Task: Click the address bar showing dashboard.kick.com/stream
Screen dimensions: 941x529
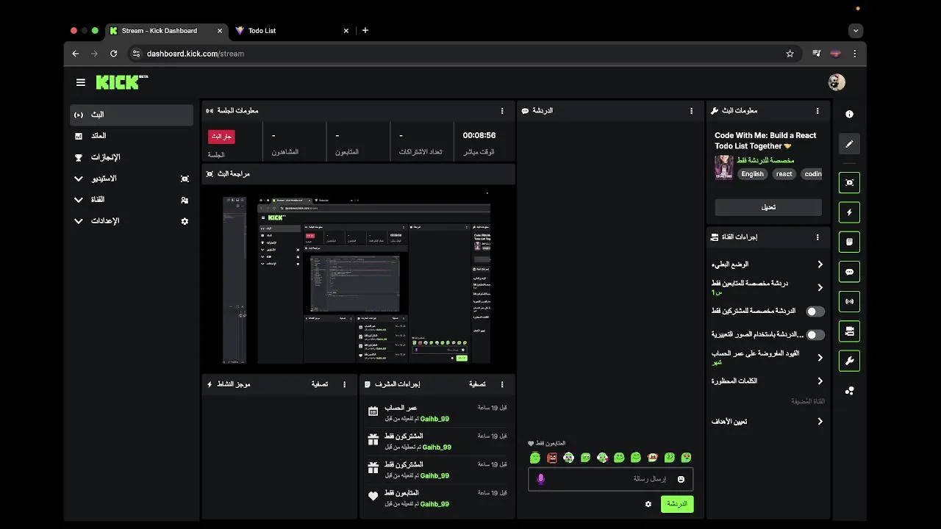Action: pyautogui.click(x=463, y=54)
